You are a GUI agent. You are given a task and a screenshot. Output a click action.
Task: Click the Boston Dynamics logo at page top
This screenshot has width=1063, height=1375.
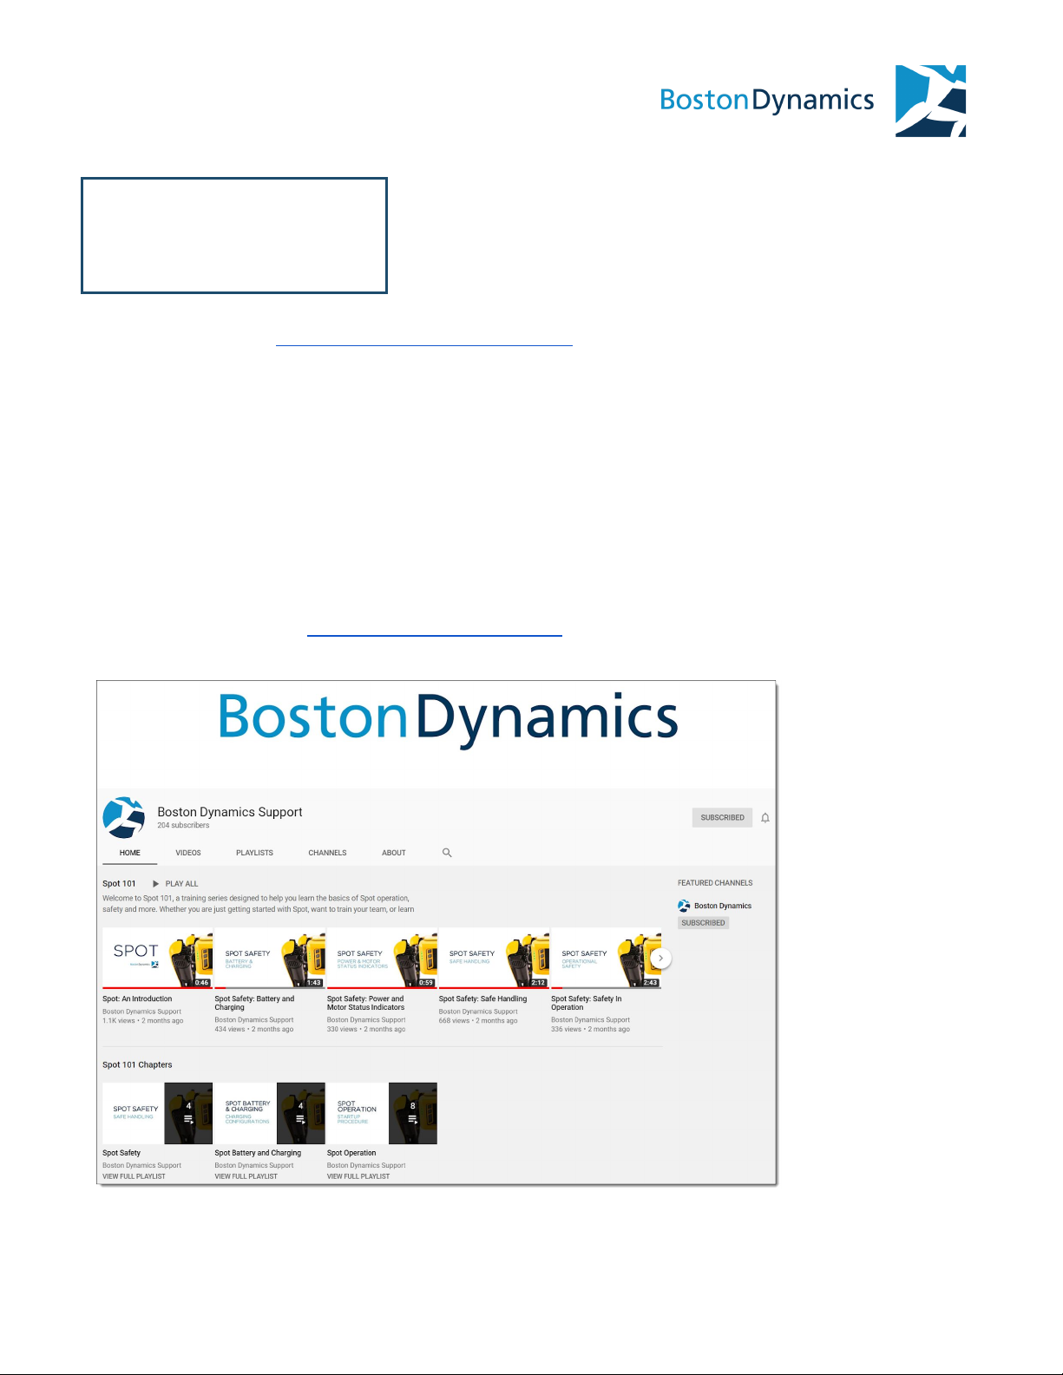click(812, 101)
